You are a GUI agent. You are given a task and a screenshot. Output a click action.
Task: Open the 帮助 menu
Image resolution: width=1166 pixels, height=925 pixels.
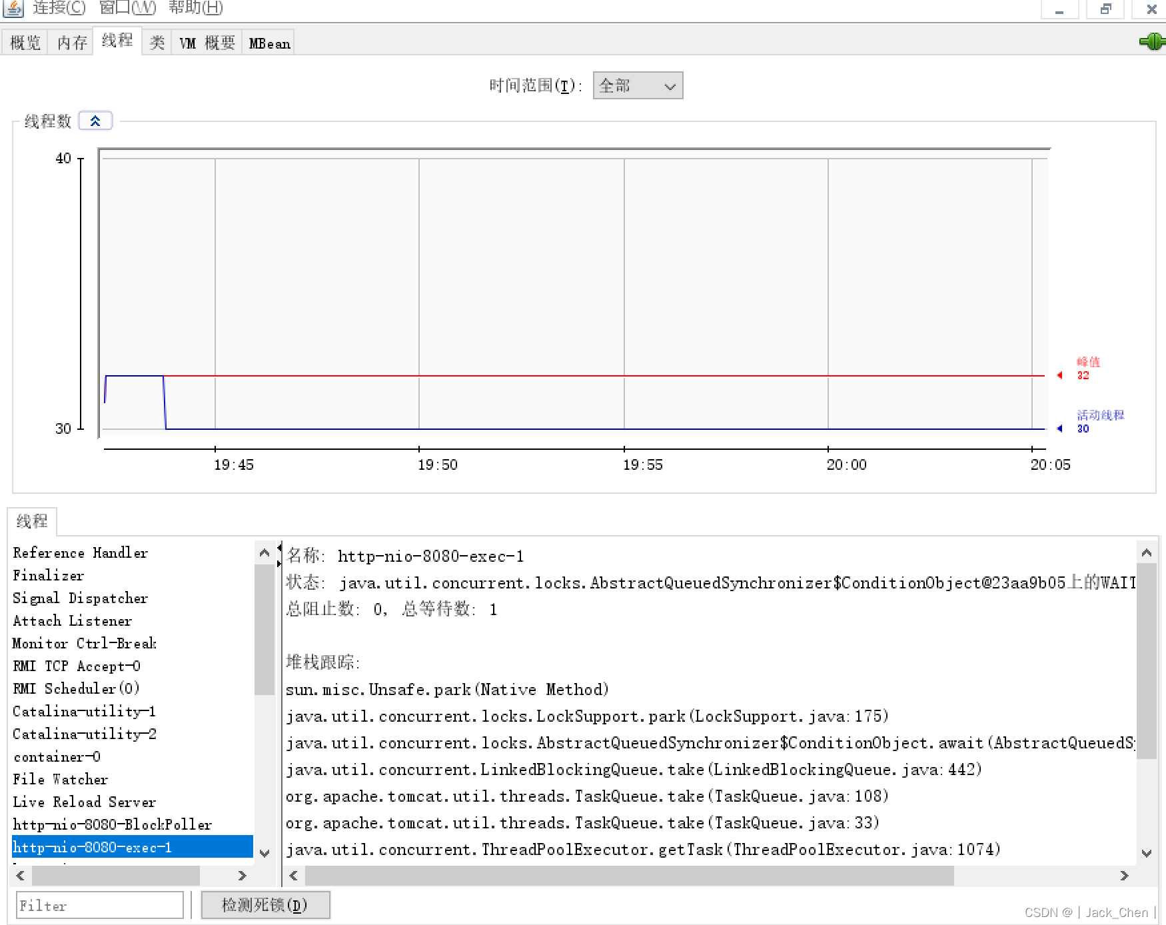tap(195, 8)
